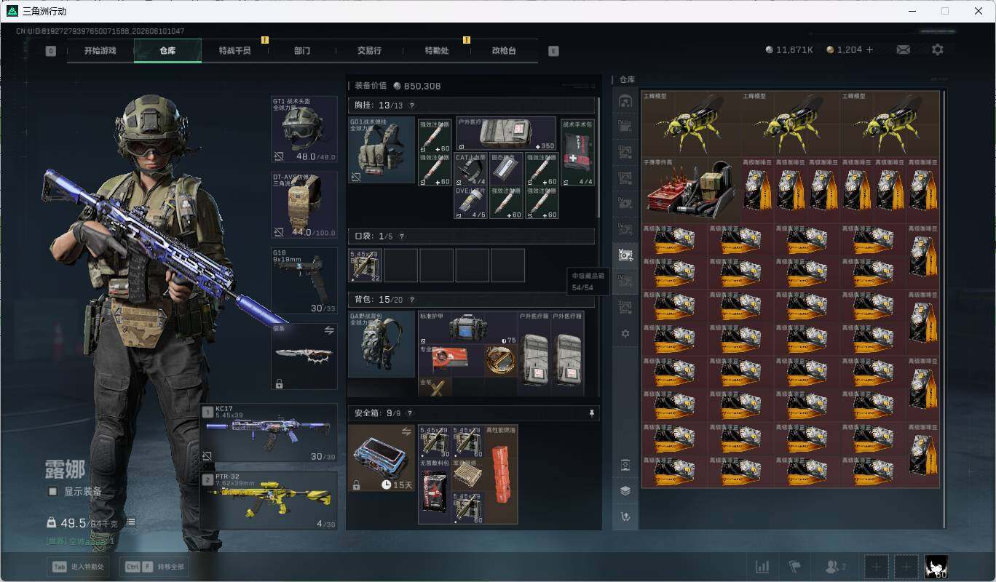This screenshot has width=996, height=582.
Task: Open the 安全箱 help question mark
Action: pyautogui.click(x=411, y=413)
